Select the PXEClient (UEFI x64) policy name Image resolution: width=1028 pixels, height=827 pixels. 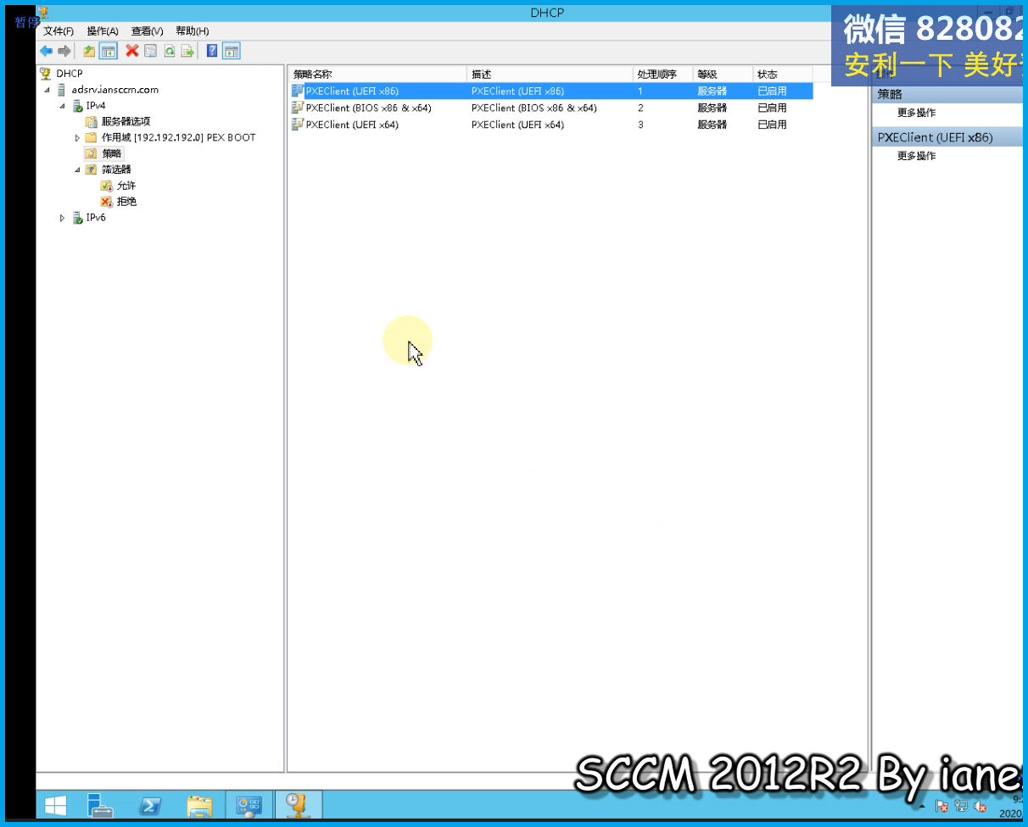pyautogui.click(x=352, y=125)
